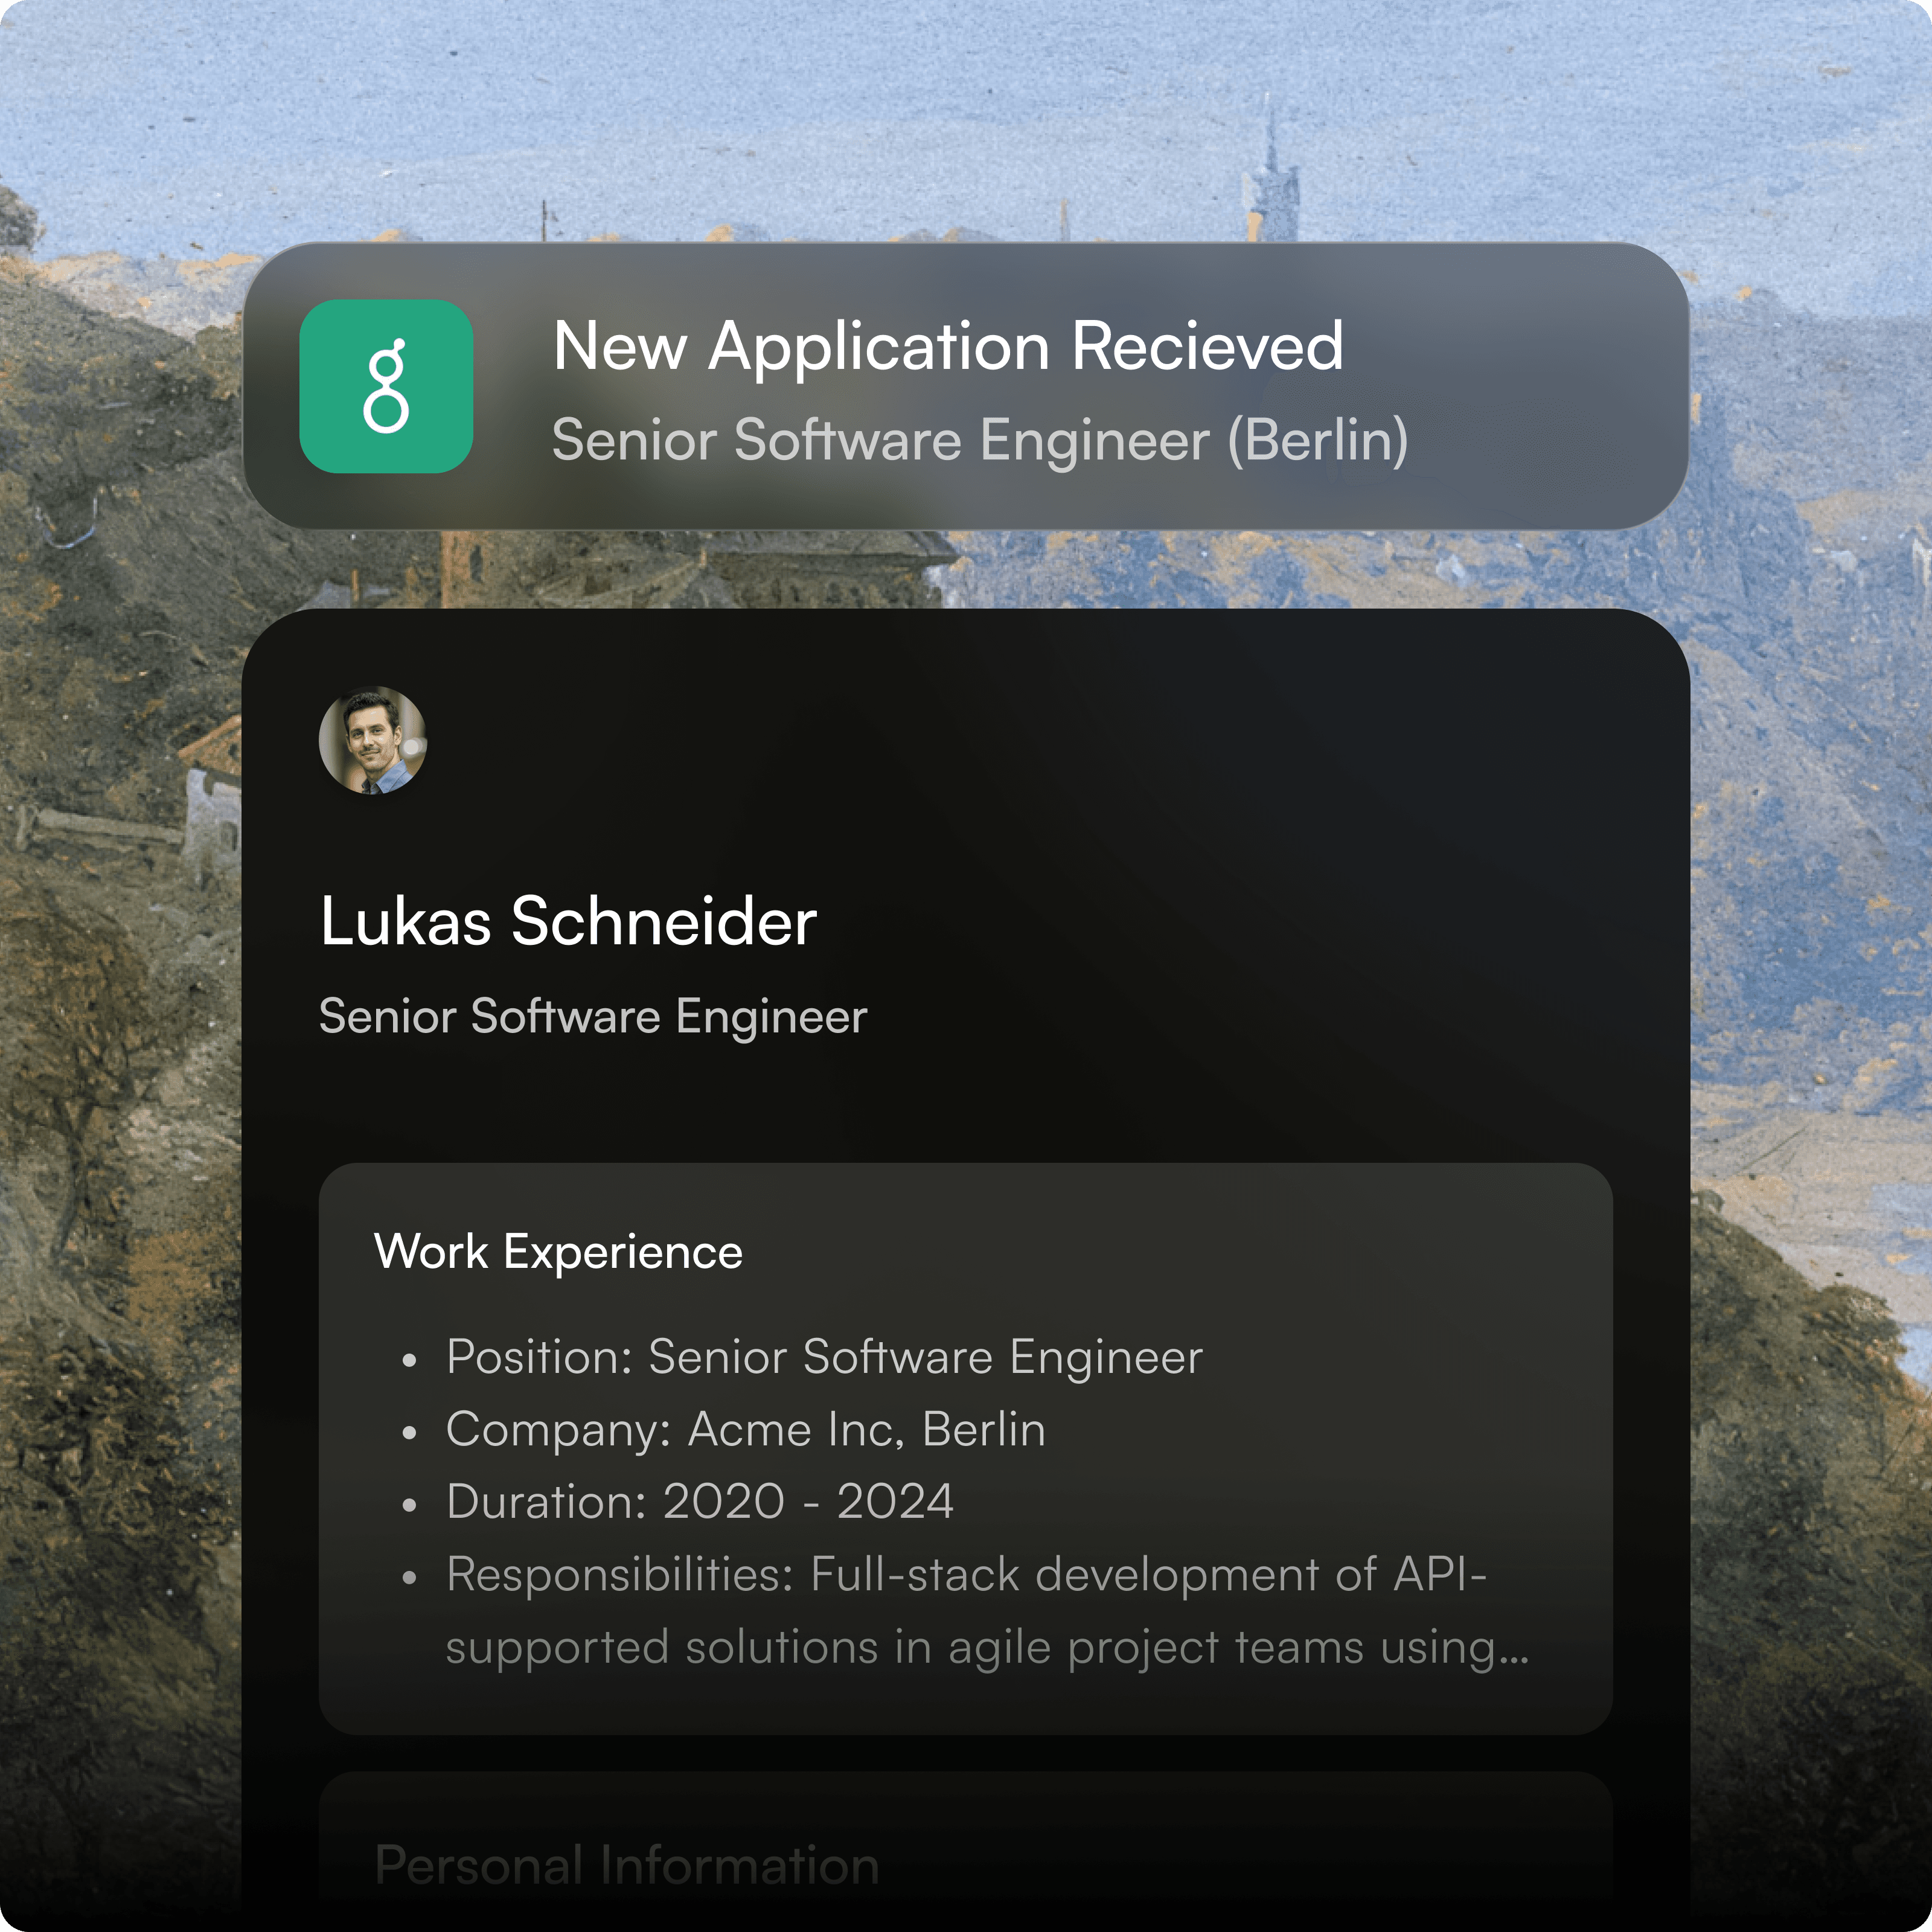Click the Company: Acme Inc, Berlin entry
Image resolution: width=1932 pixels, height=1932 pixels.
pyautogui.click(x=746, y=1430)
